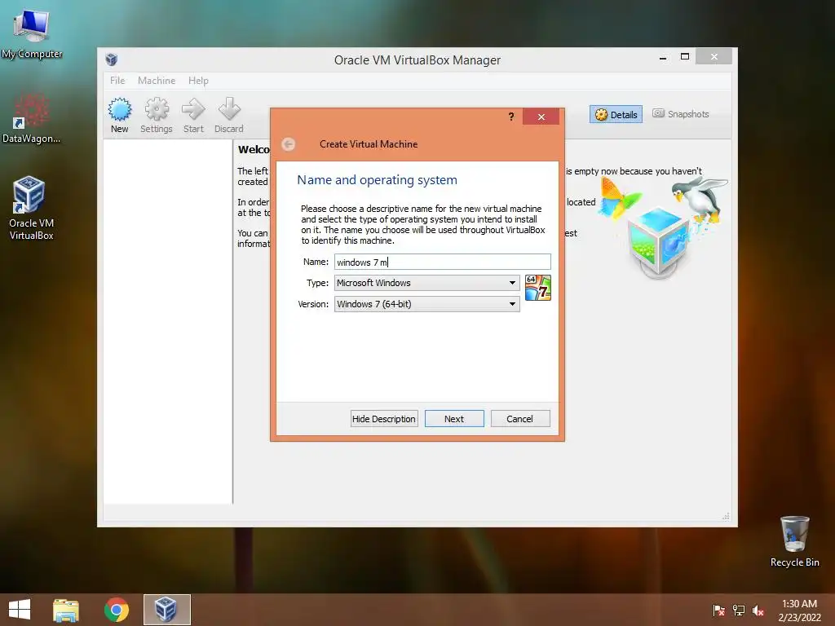Click the Next button
The image size is (835, 626).
[x=454, y=419]
